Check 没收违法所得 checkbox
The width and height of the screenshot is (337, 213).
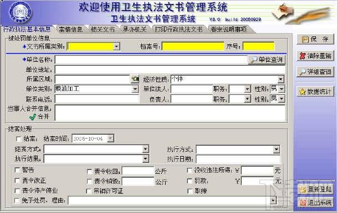point(190,171)
